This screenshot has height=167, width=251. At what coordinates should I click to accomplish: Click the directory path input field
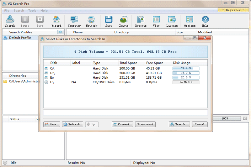125,113
